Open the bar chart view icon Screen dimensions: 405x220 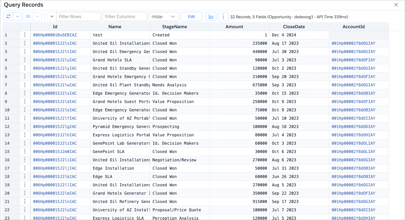211,17
